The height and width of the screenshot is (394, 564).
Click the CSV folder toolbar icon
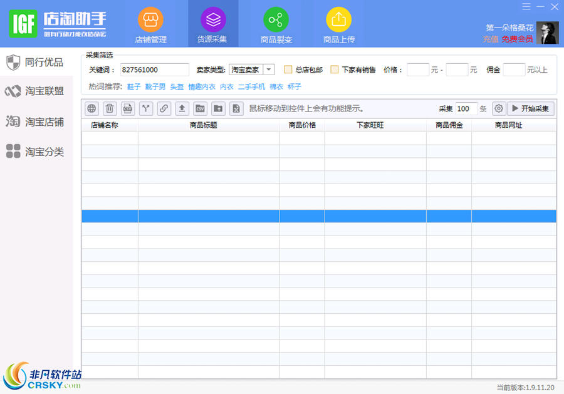(x=200, y=108)
